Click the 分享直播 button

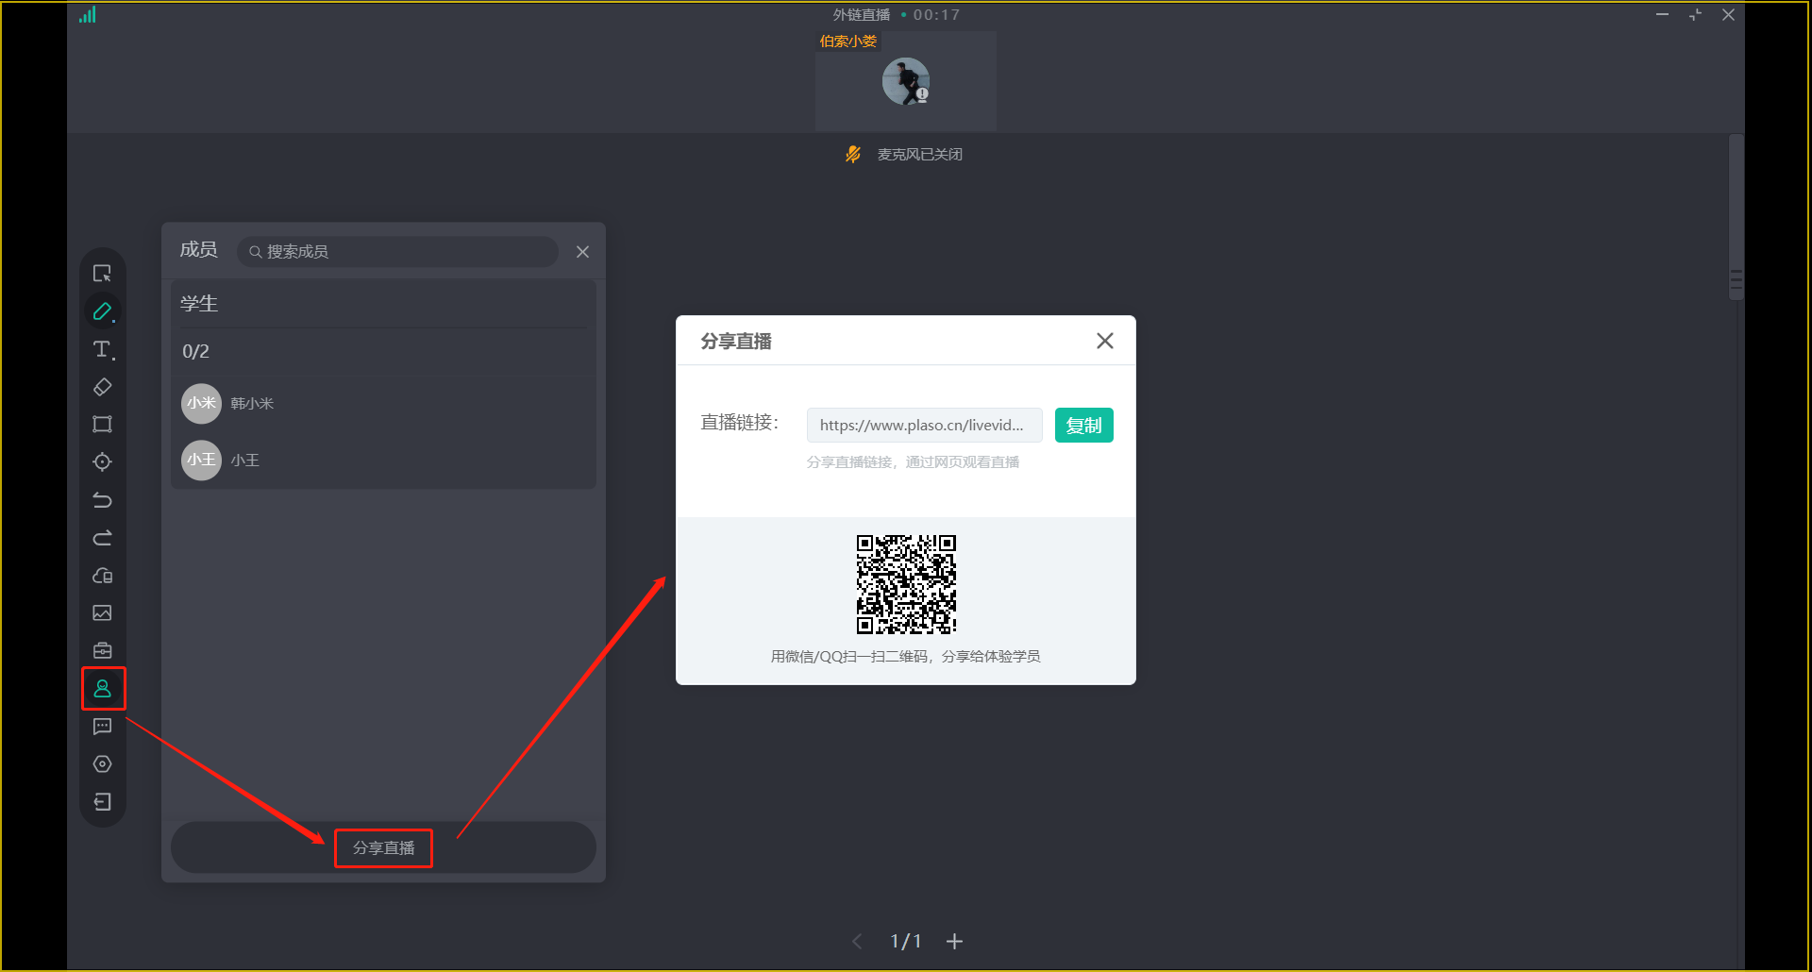383,848
